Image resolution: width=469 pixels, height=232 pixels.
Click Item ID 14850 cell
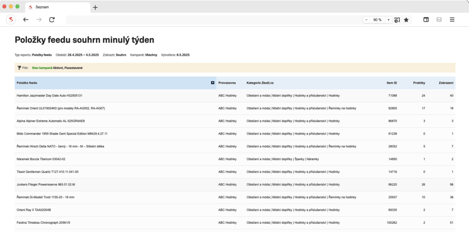click(x=393, y=159)
